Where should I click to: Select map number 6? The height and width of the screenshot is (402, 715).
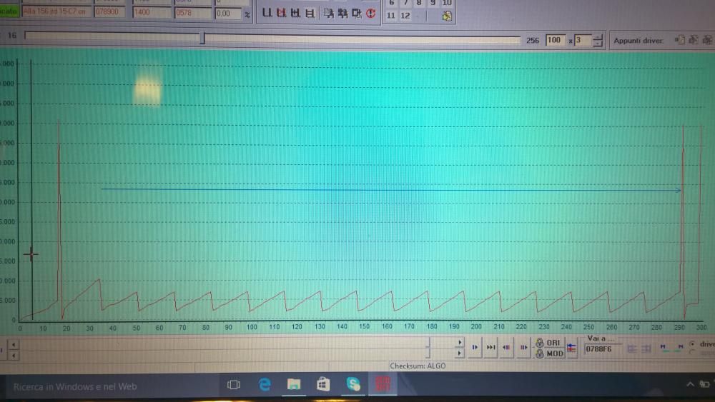point(391,3)
